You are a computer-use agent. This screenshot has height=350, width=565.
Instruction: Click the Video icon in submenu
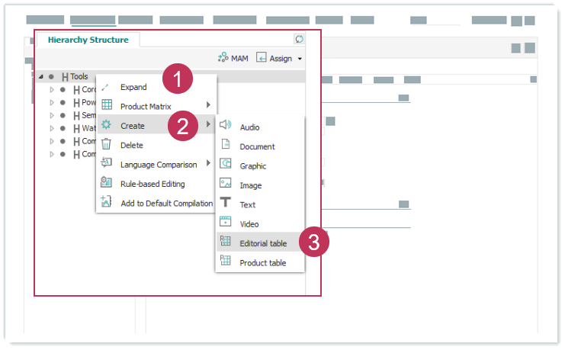pos(225,223)
